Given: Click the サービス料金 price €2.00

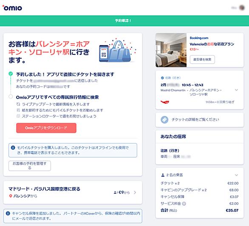Looking at the screenshot, I should tap(234, 203).
